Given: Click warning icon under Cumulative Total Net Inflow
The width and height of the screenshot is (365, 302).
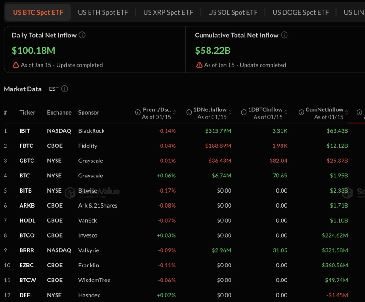Looking at the screenshot, I should [x=199, y=65].
